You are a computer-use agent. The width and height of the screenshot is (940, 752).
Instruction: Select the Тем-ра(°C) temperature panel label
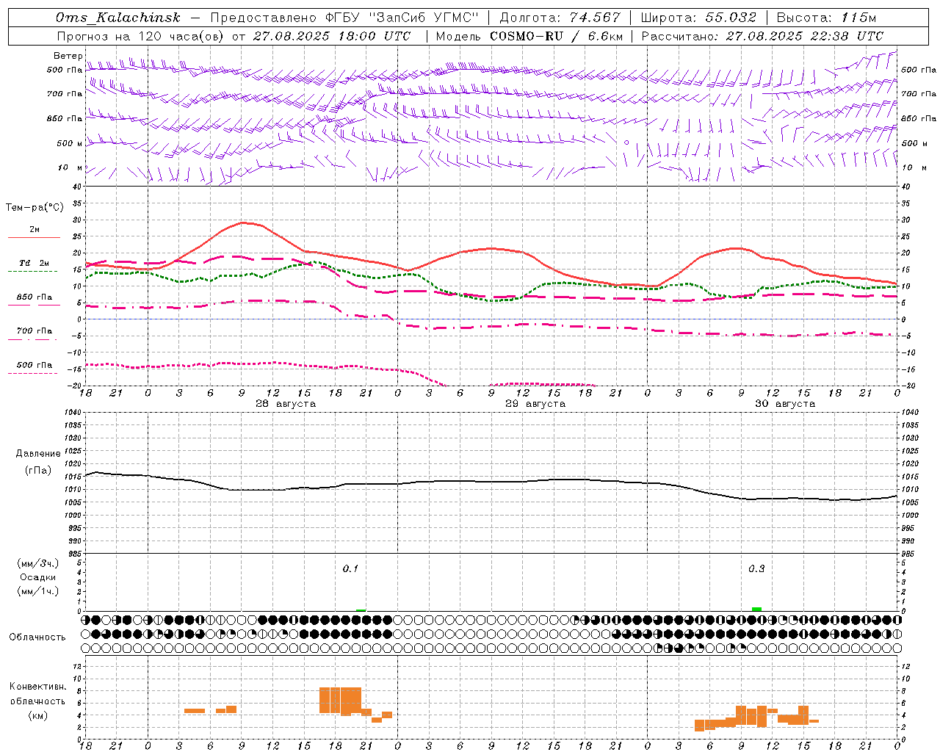[35, 208]
